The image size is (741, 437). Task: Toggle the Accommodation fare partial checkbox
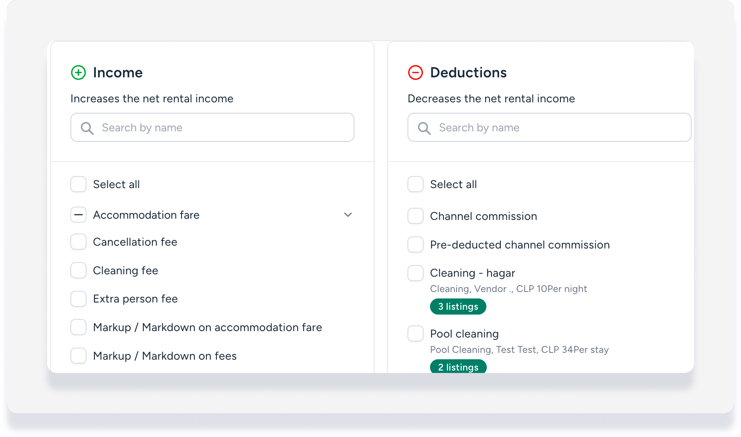point(78,215)
